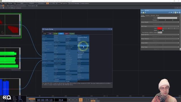
Task: Click the parameter panel scroll arrows
Action: tap(180, 49)
